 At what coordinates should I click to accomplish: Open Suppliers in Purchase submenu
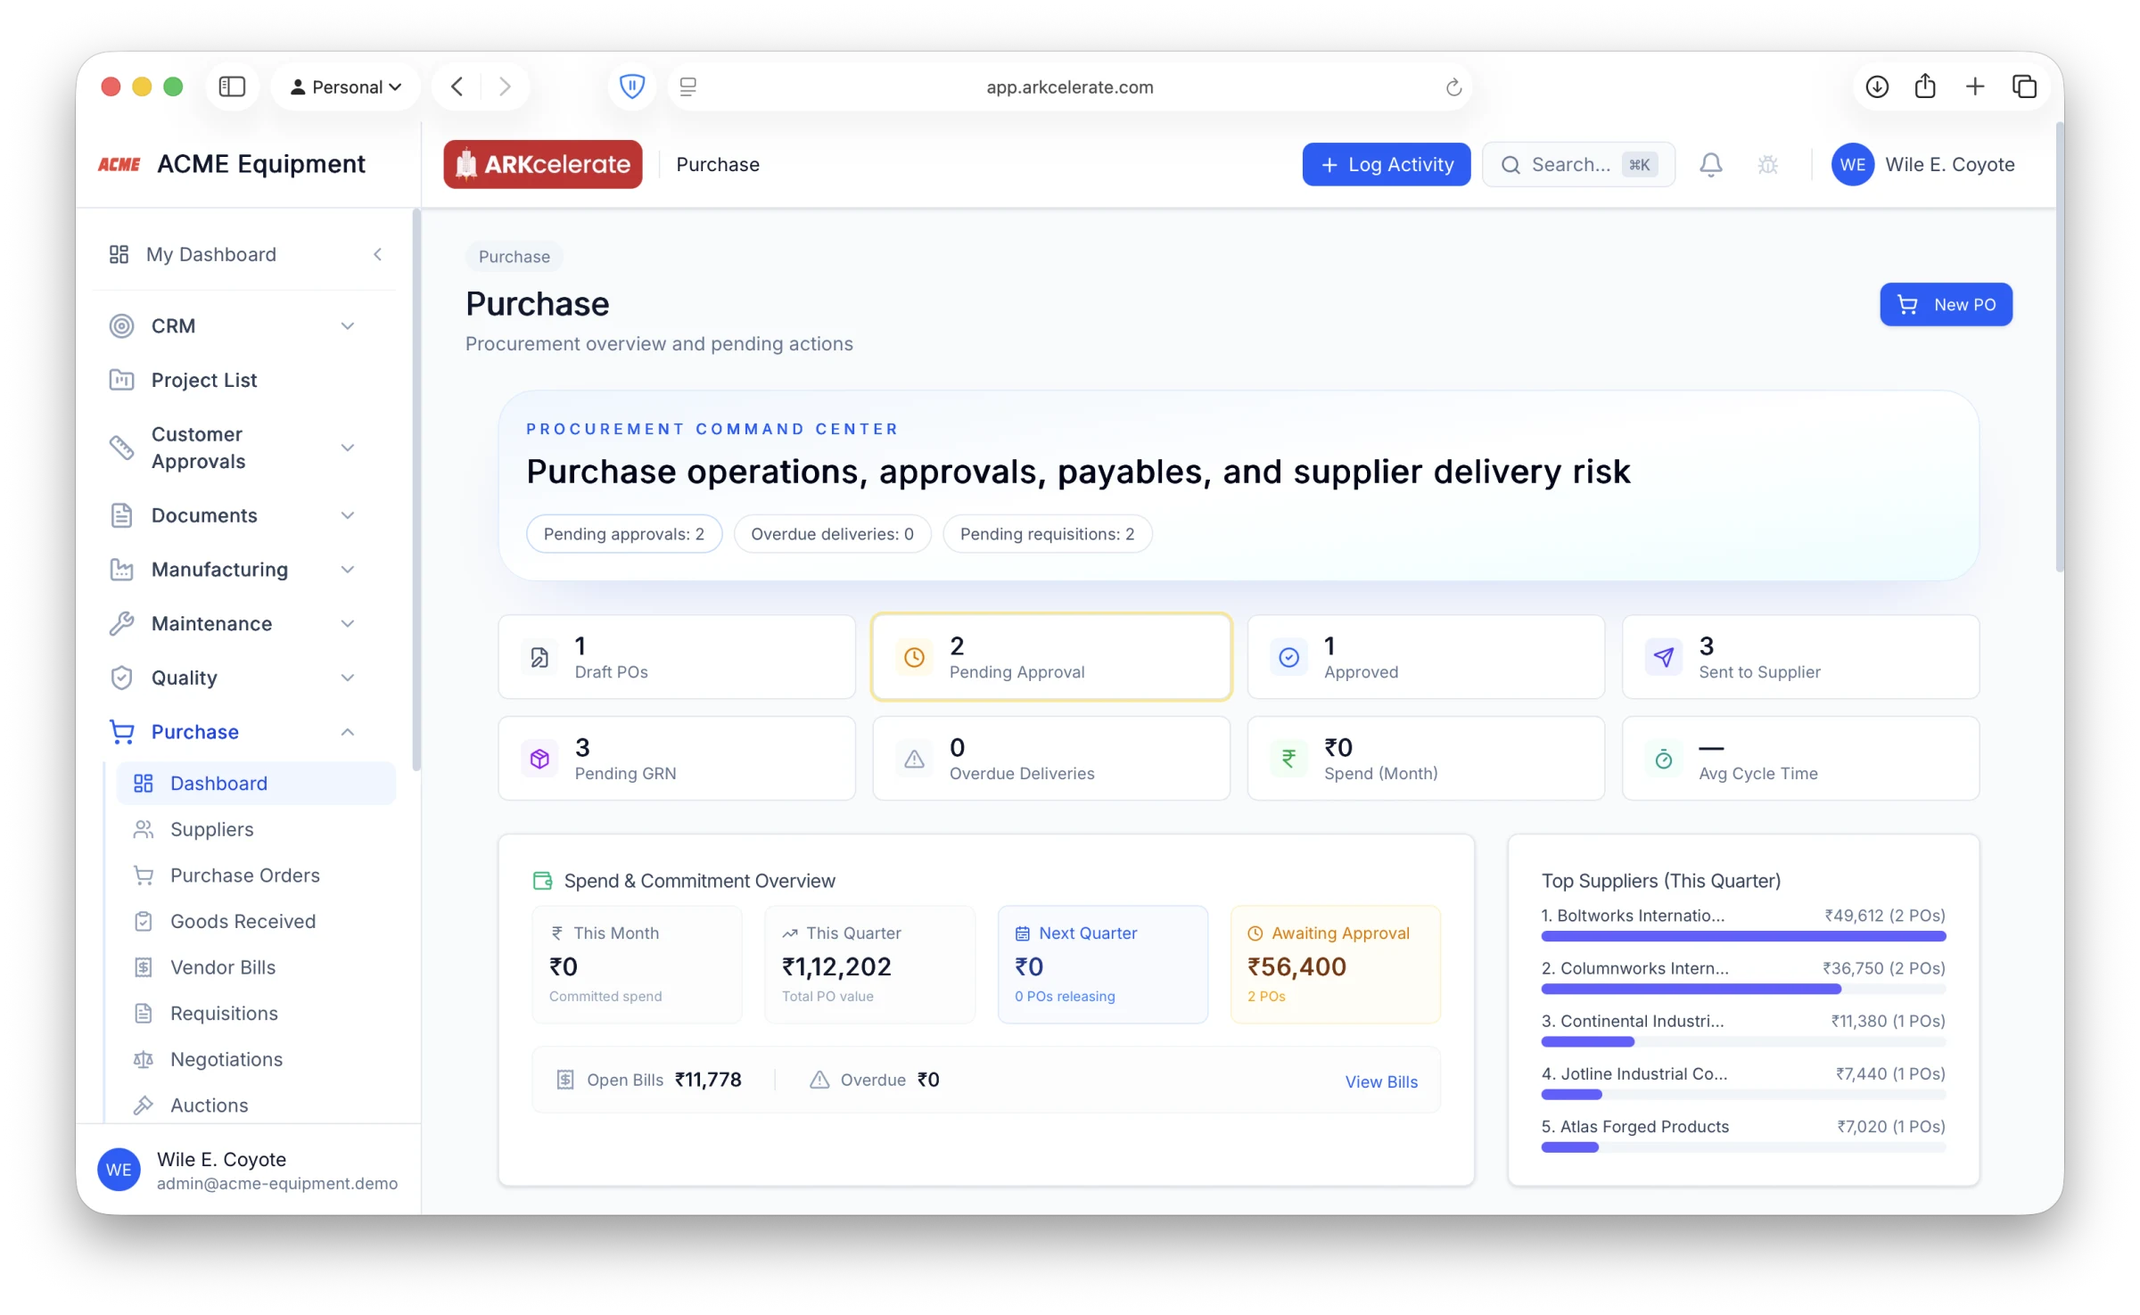256,829
